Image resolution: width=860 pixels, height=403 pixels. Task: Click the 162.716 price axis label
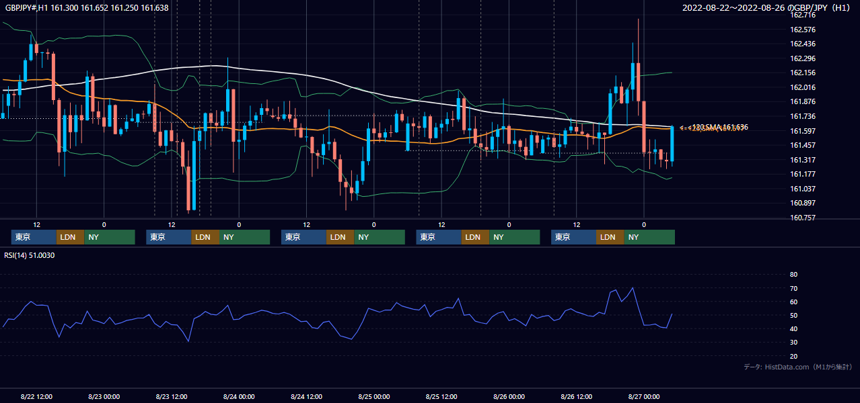[x=802, y=15]
